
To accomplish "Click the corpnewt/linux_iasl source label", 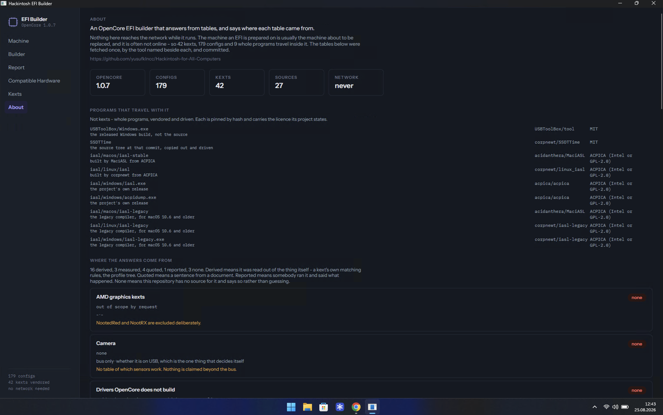I will [x=559, y=170].
